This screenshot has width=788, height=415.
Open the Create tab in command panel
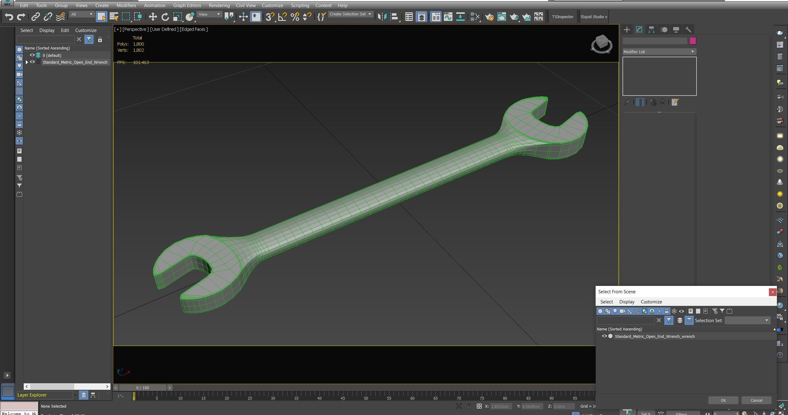coord(627,30)
